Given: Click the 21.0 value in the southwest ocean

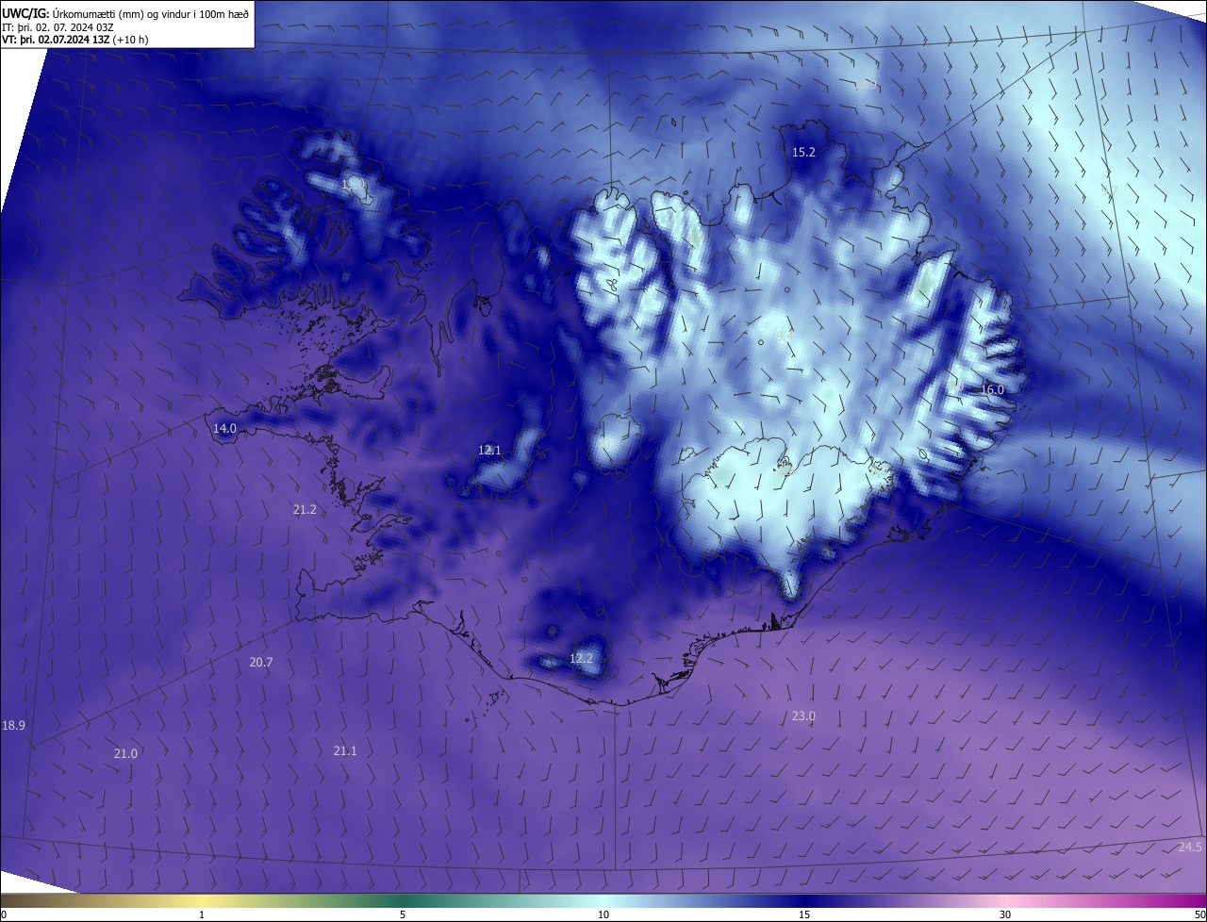Looking at the screenshot, I should click(x=125, y=753).
